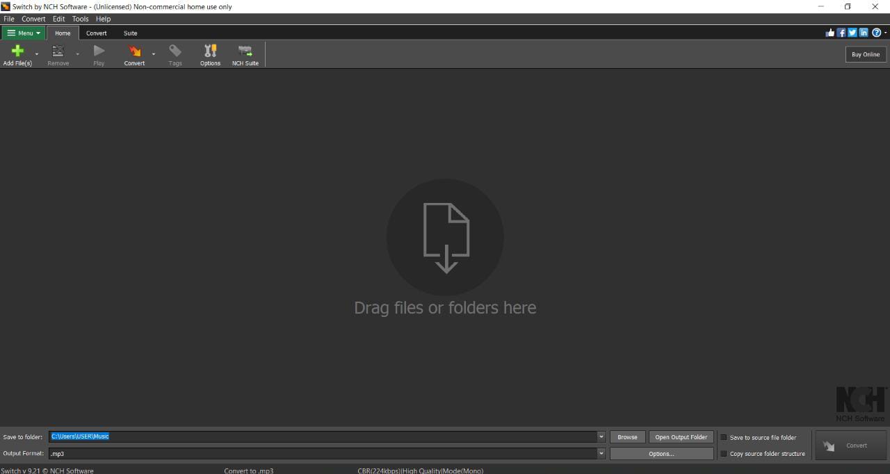The width and height of the screenshot is (890, 474).
Task: Expand the arrow beside the help icon
Action: click(886, 33)
